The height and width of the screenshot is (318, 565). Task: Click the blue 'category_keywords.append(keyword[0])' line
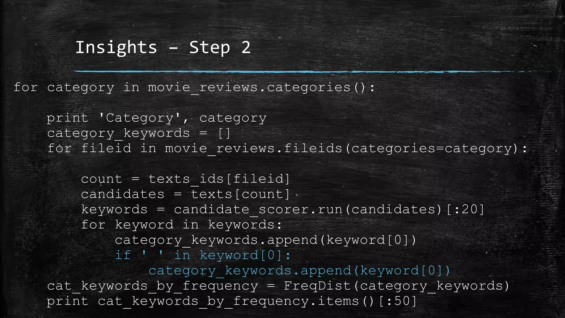point(299,271)
